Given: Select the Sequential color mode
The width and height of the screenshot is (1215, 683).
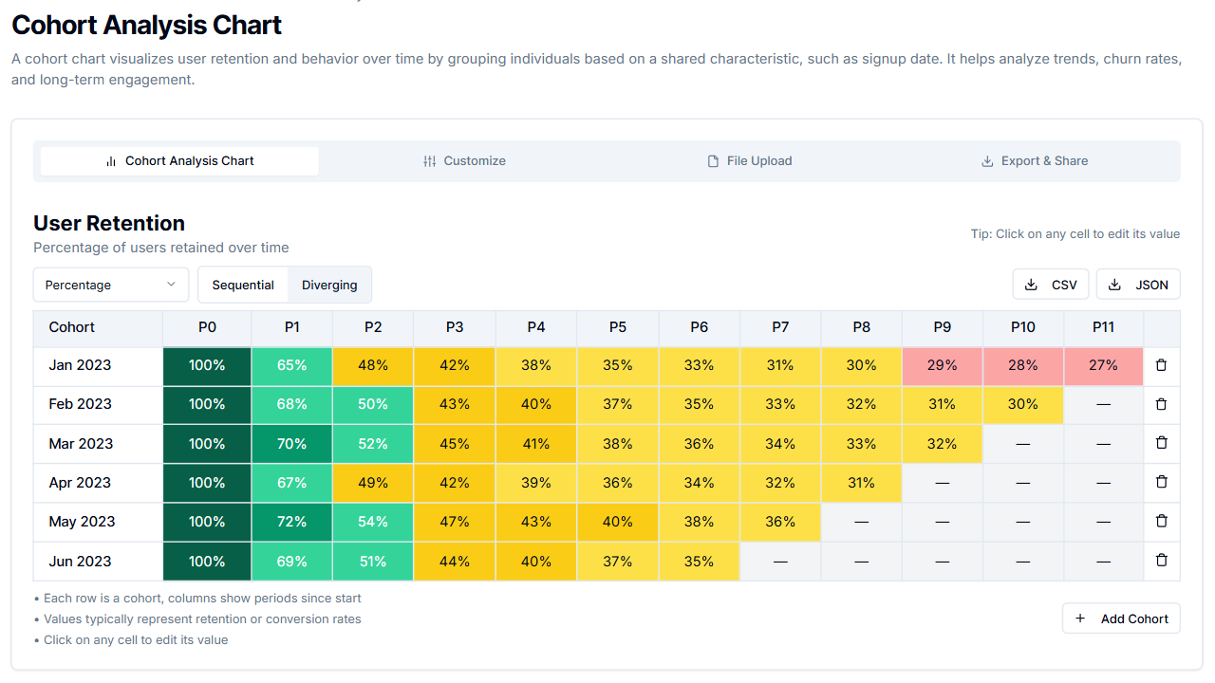Looking at the screenshot, I should click(243, 284).
